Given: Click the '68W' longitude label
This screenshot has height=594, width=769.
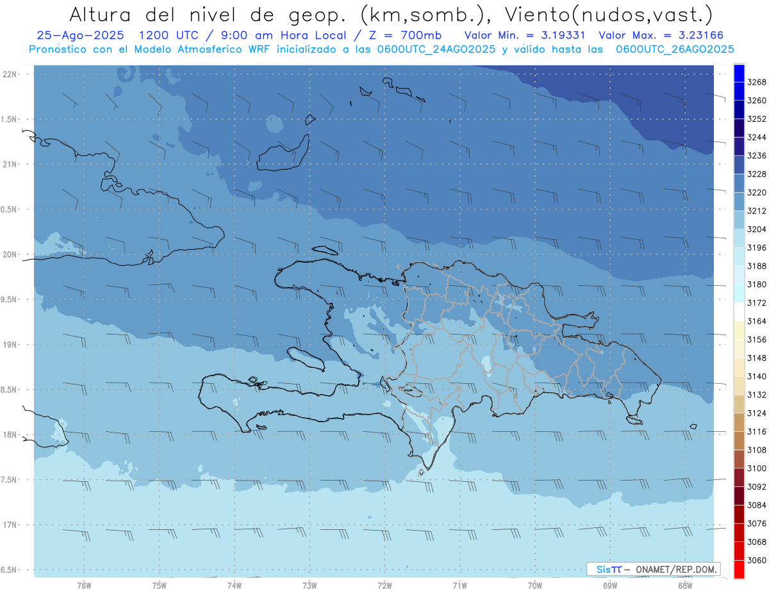Looking at the screenshot, I should click(x=685, y=586).
